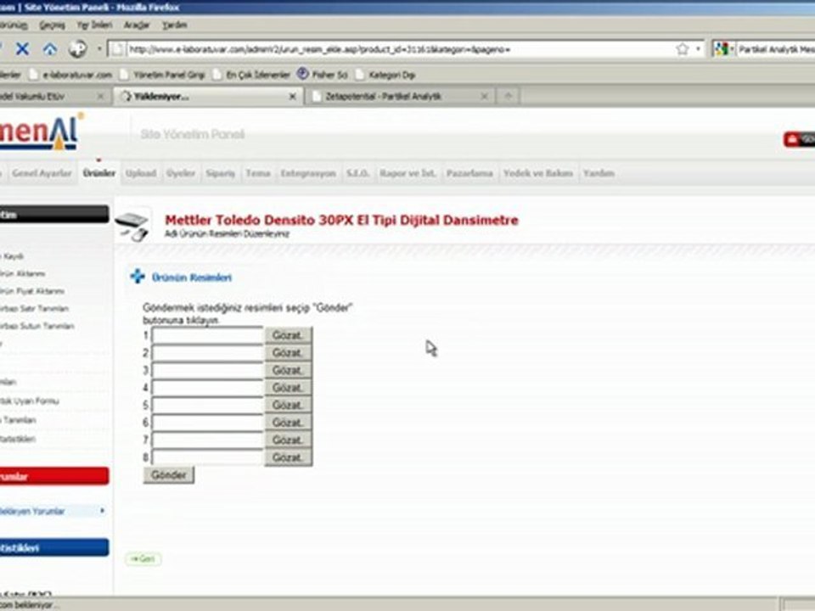The width and height of the screenshot is (815, 611).
Task: Click file input field number 4
Action: (208, 388)
